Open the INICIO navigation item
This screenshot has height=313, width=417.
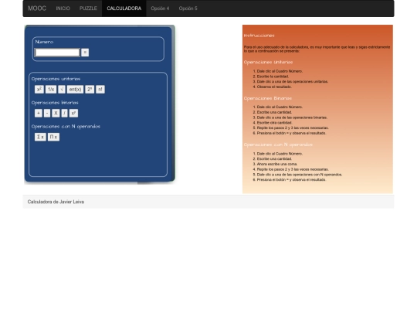click(x=63, y=9)
